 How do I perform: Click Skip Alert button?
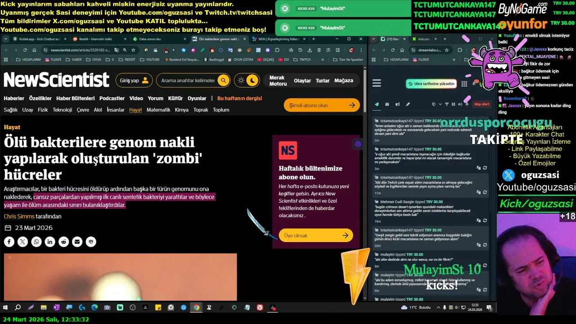[x=481, y=104]
